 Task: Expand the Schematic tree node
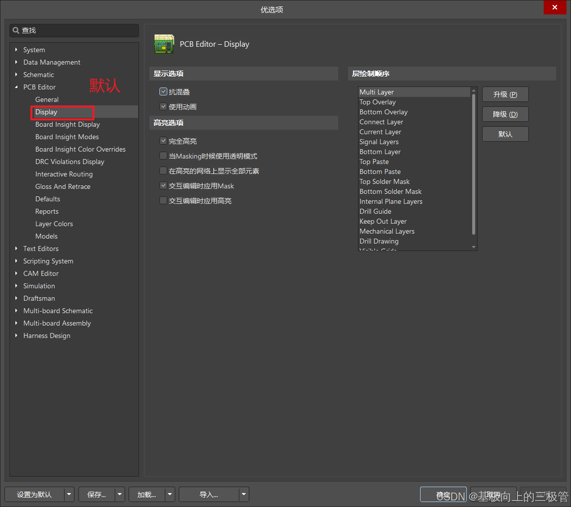[16, 75]
